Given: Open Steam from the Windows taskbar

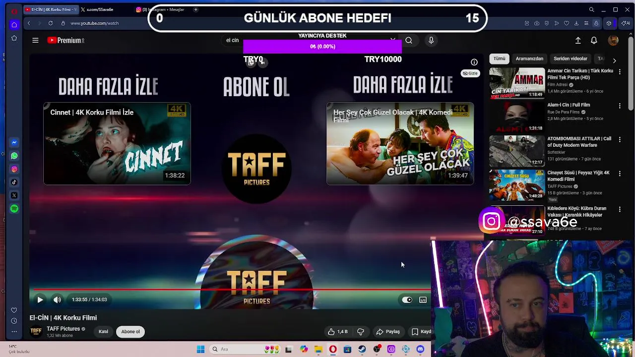Looking at the screenshot, I should (x=362, y=349).
